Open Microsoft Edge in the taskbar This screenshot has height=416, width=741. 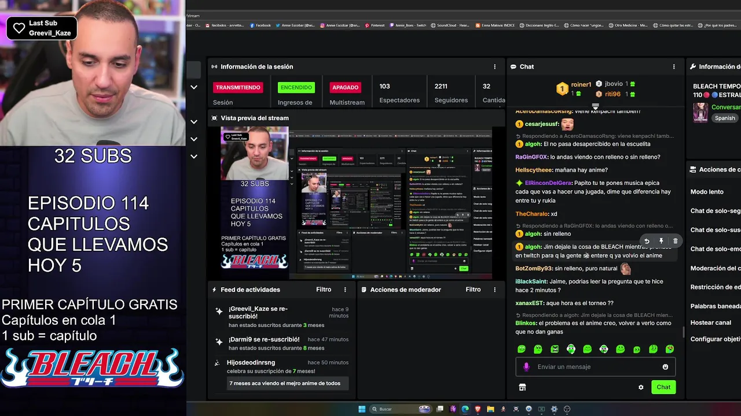465,409
